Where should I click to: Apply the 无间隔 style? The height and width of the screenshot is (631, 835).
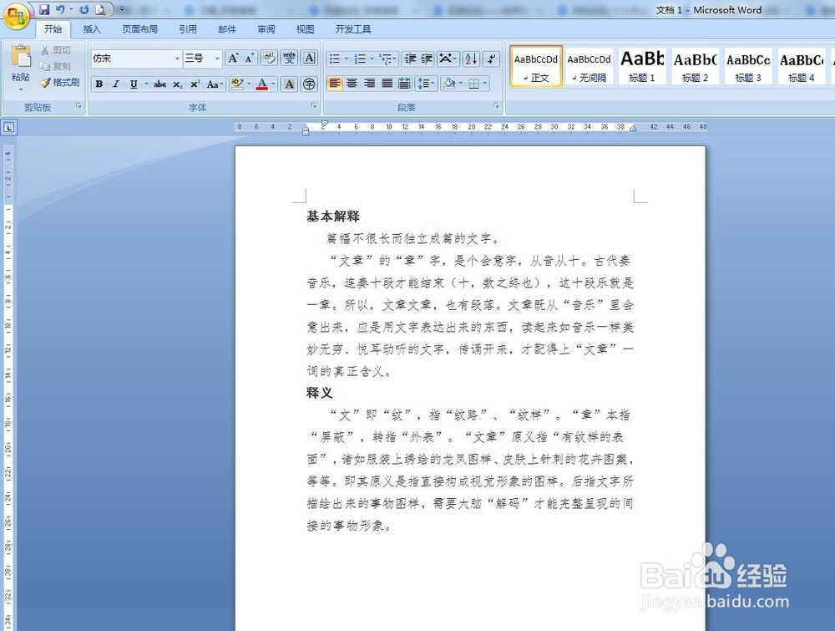[x=589, y=66]
